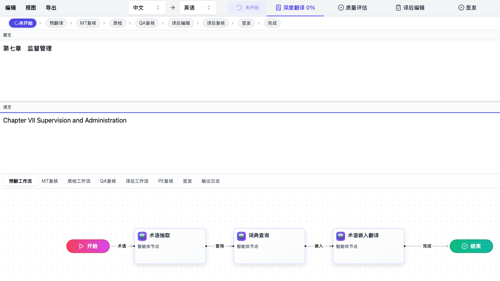The width and height of the screenshot is (500, 281).
Task: Switch to the 输出日志 tab
Action: click(x=211, y=181)
